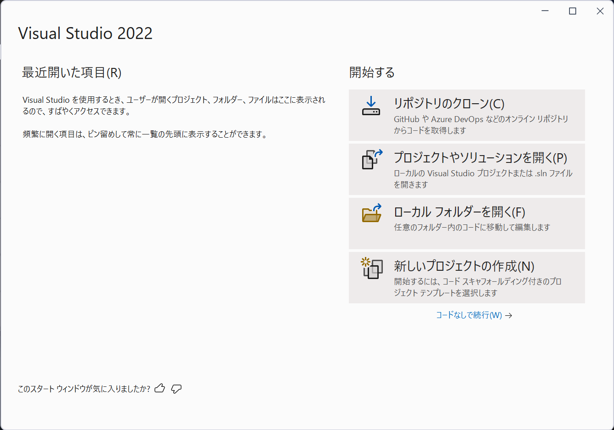Click the Visual Studio 2022 title text
The image size is (614, 430).
click(x=85, y=34)
